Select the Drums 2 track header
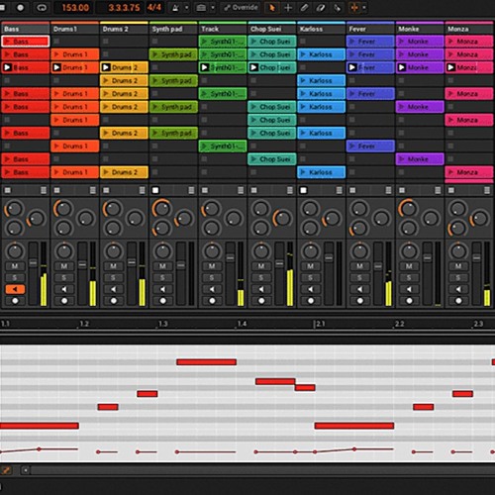The image size is (495, 495). pyautogui.click(x=124, y=29)
